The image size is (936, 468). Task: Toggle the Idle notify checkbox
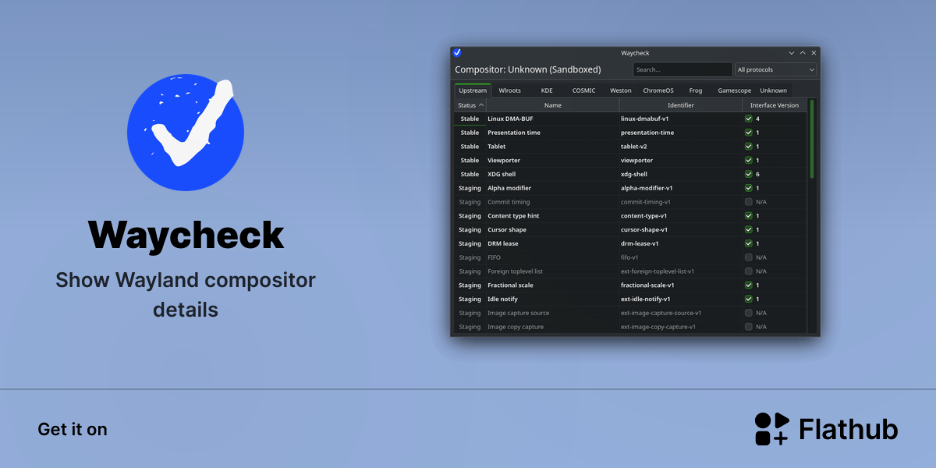(x=749, y=300)
